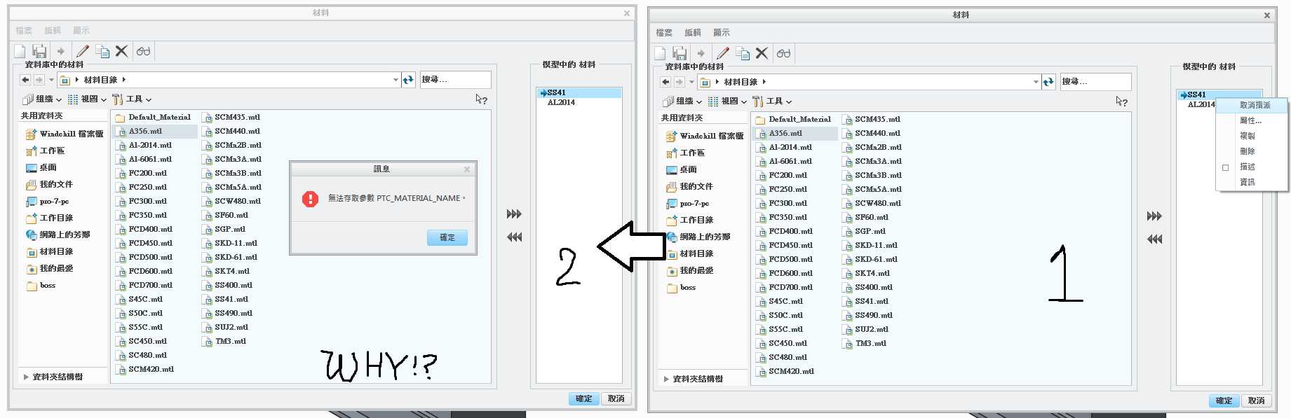Click 確定 at bottom of left window
The height and width of the screenshot is (418, 1291).
583,398
